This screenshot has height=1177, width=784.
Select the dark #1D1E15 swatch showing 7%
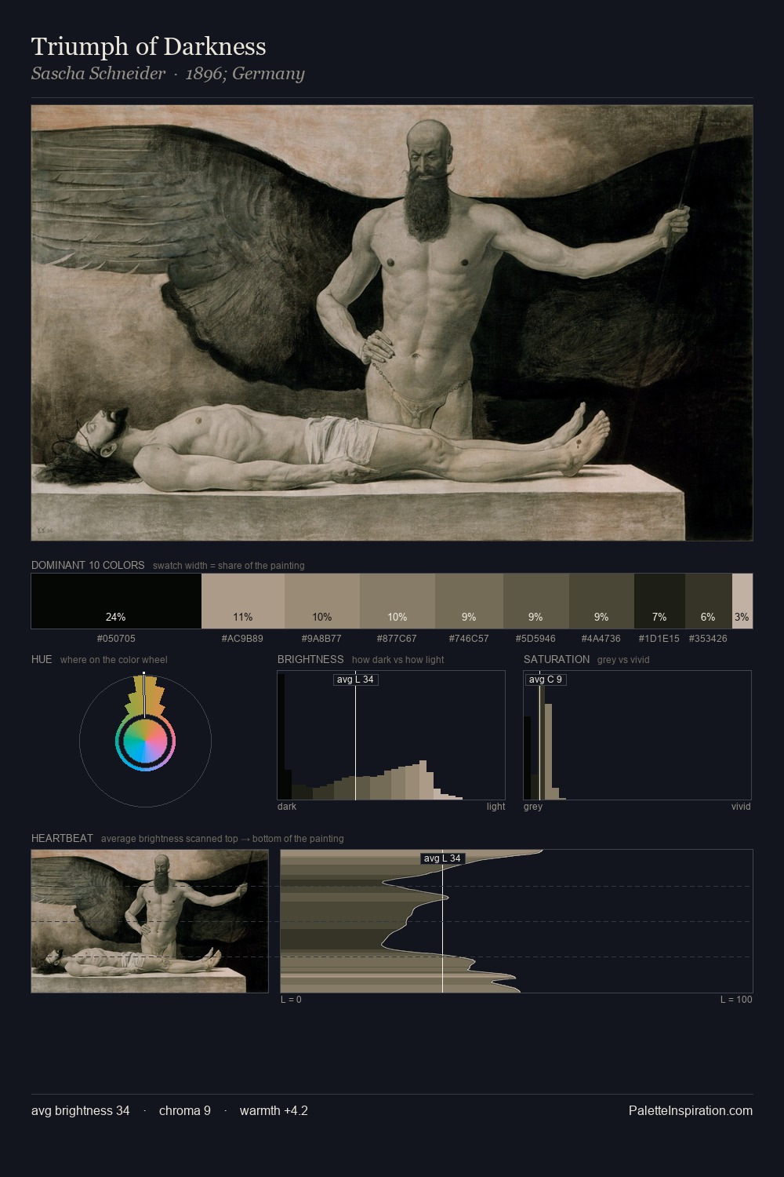[659, 601]
